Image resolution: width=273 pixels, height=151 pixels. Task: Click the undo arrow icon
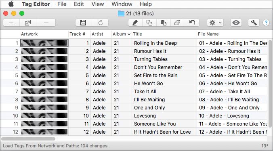point(192,23)
